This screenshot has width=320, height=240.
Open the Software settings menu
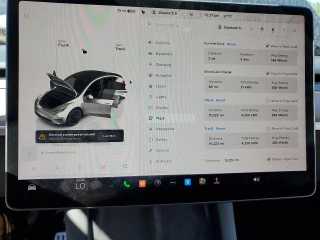pyautogui.click(x=160, y=161)
